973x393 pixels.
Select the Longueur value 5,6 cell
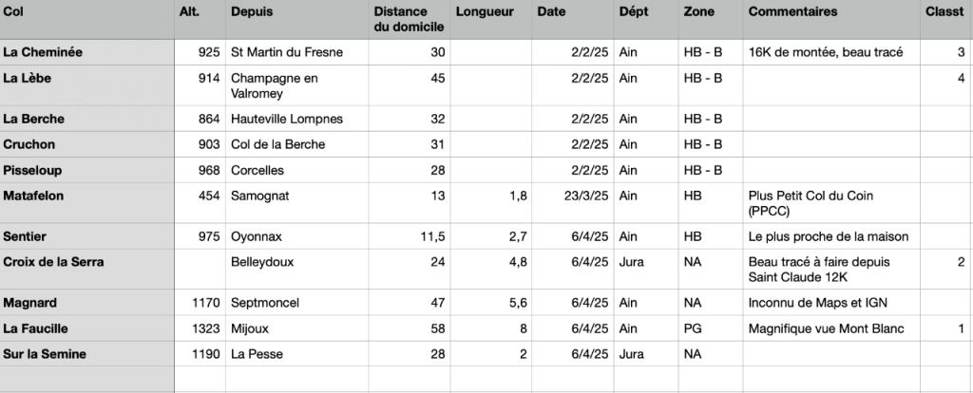[491, 303]
